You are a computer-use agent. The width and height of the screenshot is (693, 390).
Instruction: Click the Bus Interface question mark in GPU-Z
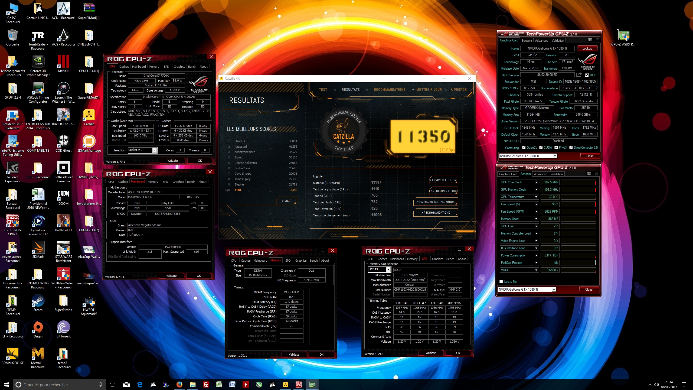point(597,88)
